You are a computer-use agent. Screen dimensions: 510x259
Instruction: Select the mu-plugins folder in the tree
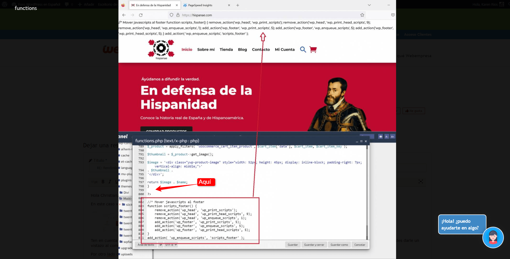point(126,174)
